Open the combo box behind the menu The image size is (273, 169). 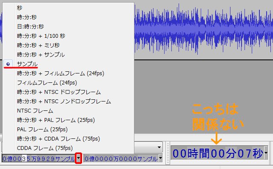[159, 147]
